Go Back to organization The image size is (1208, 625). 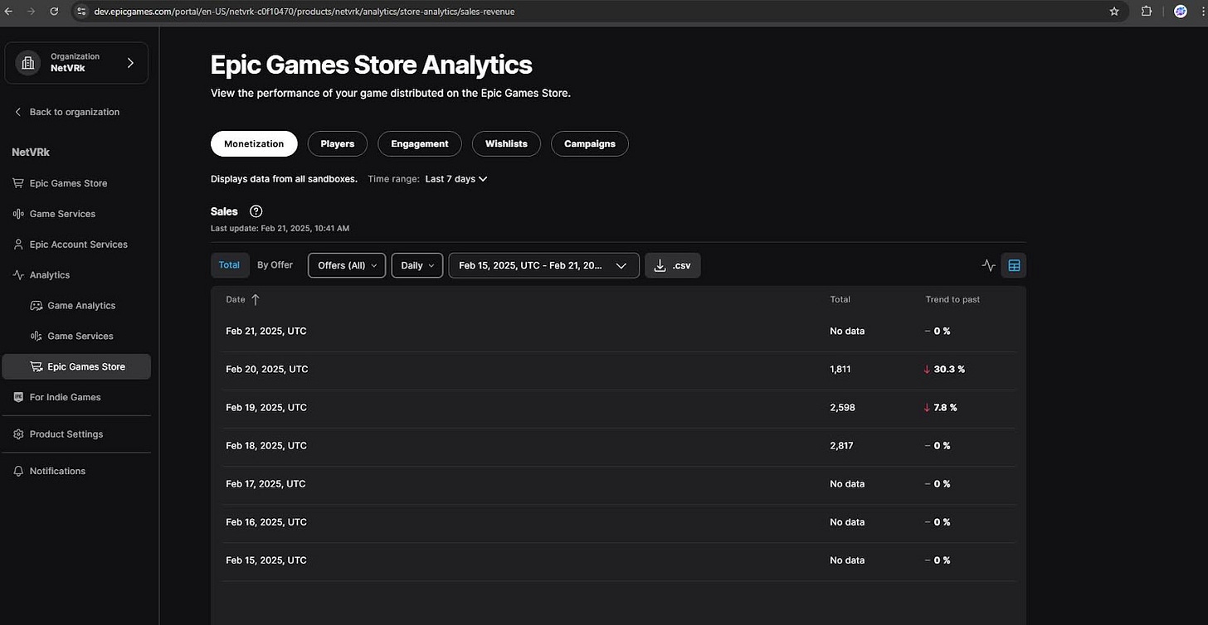[66, 112]
